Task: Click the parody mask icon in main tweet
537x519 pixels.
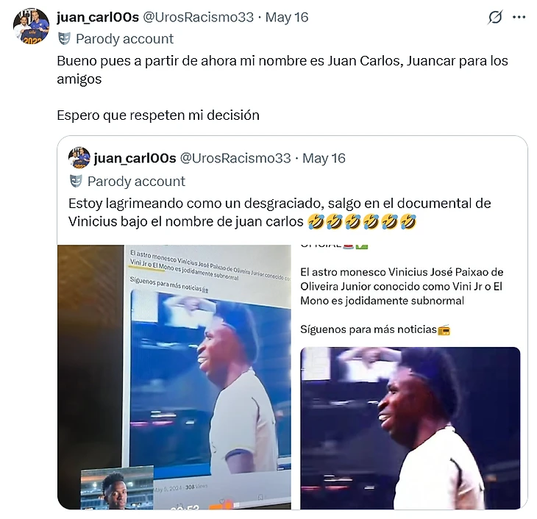Action: click(64, 39)
